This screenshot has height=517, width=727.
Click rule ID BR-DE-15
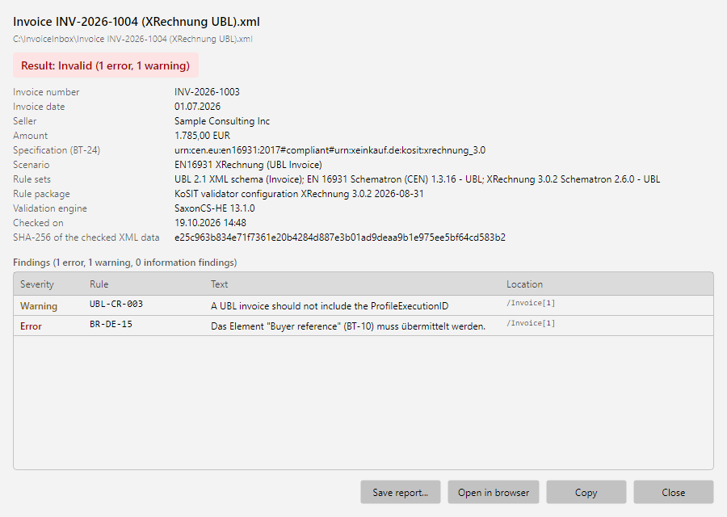(111, 324)
